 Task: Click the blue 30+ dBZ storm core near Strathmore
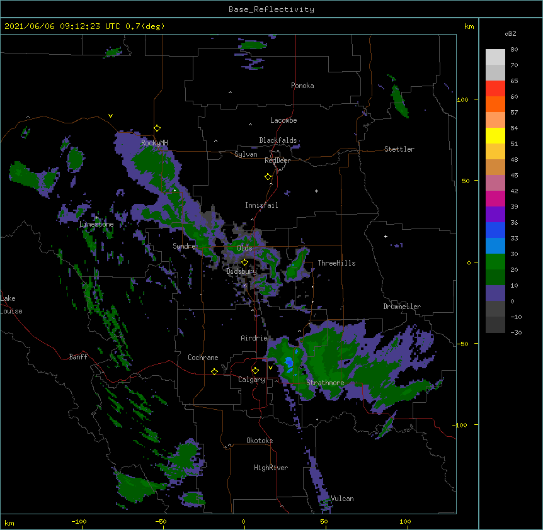click(x=289, y=364)
